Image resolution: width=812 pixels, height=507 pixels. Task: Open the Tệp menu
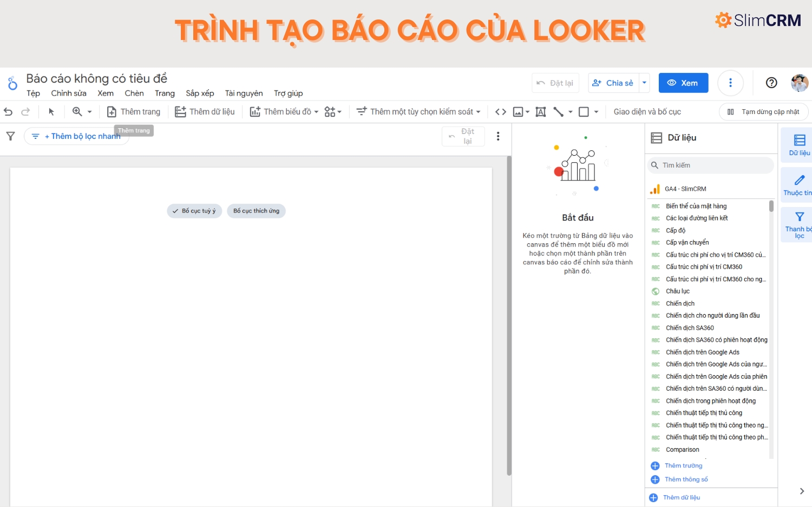33,94
